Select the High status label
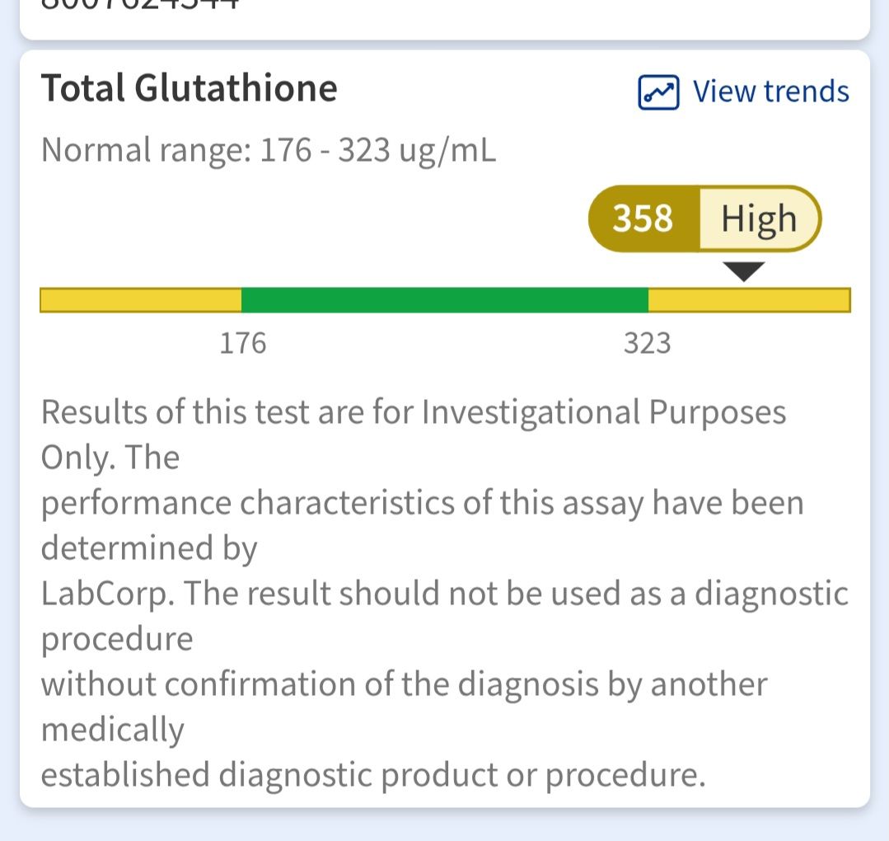The height and width of the screenshot is (841, 889). [x=760, y=218]
